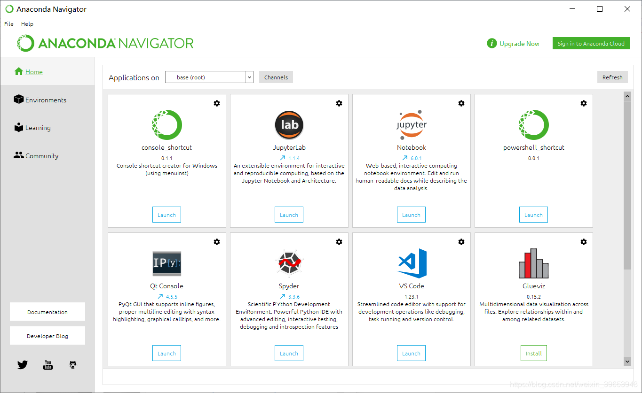Open the GitHub icon link
The height and width of the screenshot is (393, 642).
(x=73, y=365)
